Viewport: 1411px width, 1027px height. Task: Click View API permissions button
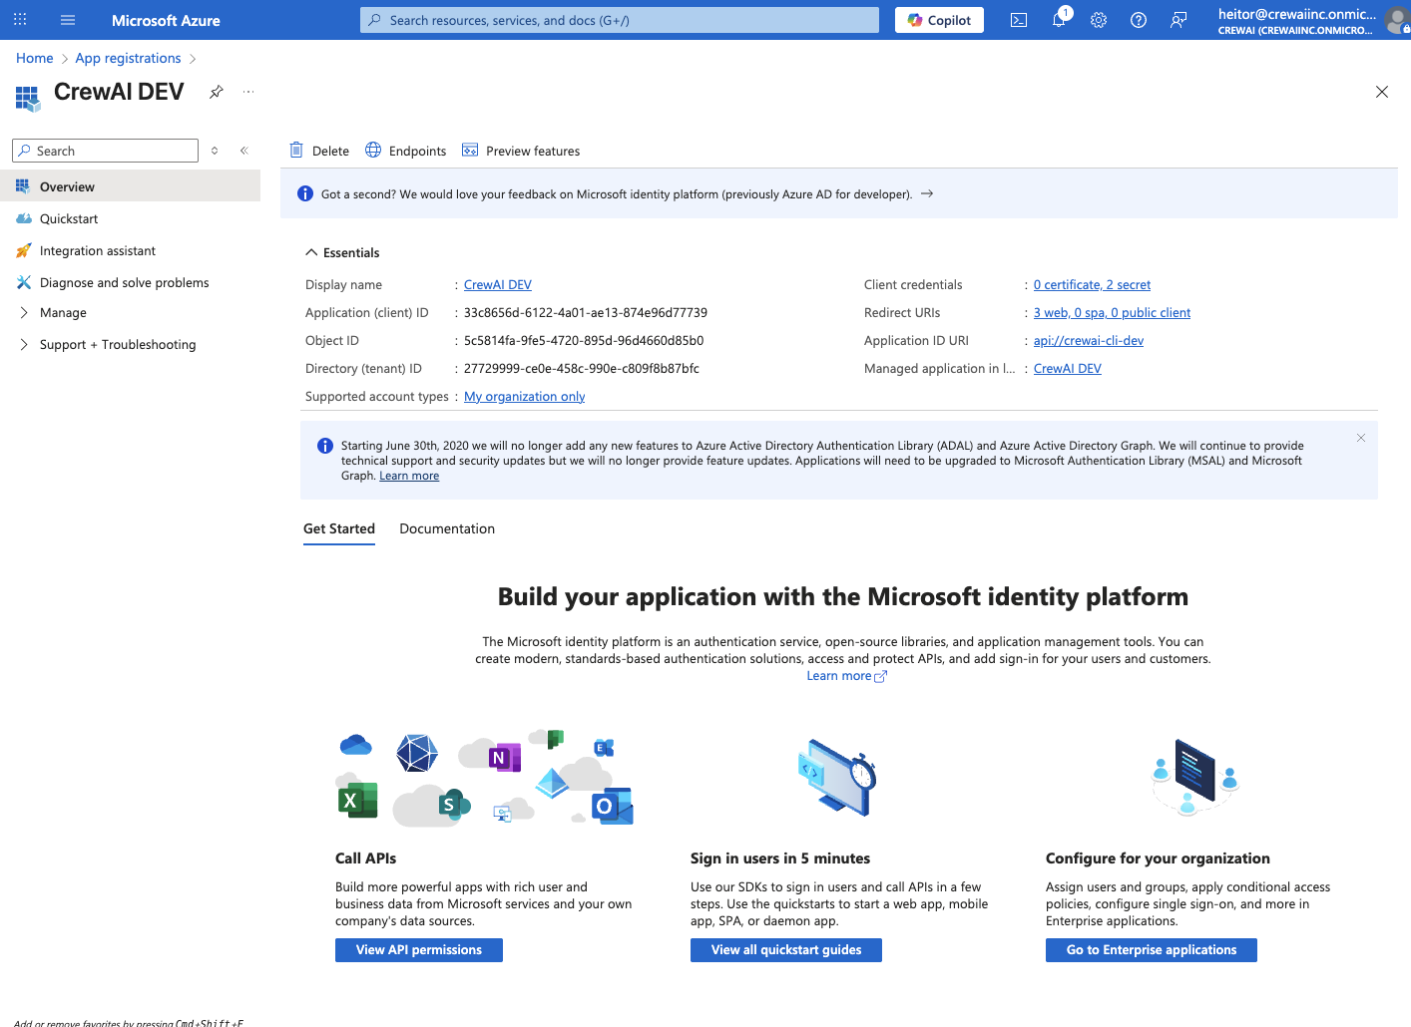[x=418, y=949]
